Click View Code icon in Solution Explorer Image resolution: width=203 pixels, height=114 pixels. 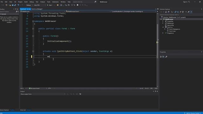186,12
